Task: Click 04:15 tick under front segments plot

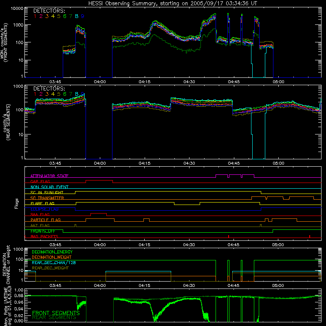Action: [145, 82]
